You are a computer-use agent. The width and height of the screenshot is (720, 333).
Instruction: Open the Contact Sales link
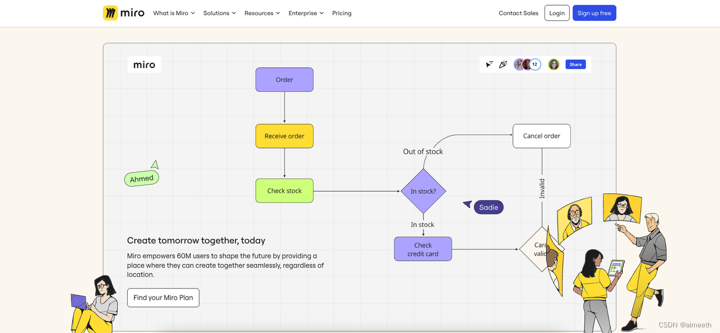click(519, 13)
